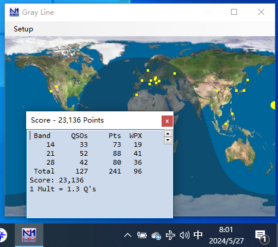Click the Score 23,136 text line

click(x=56, y=180)
